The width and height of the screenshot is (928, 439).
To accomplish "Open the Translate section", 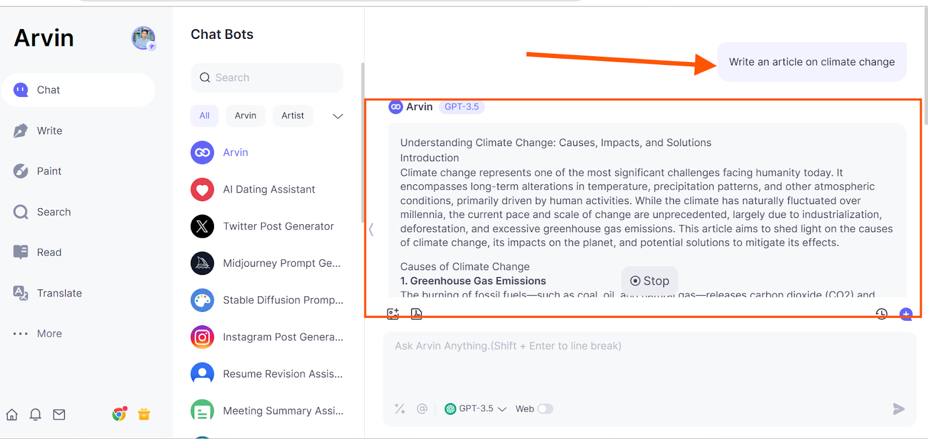I will click(48, 293).
